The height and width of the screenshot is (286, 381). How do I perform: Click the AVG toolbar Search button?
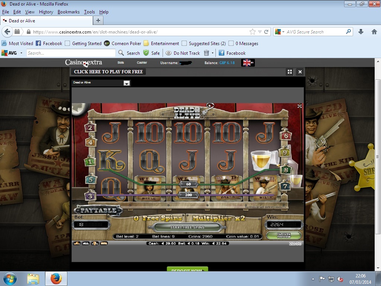coord(129,53)
